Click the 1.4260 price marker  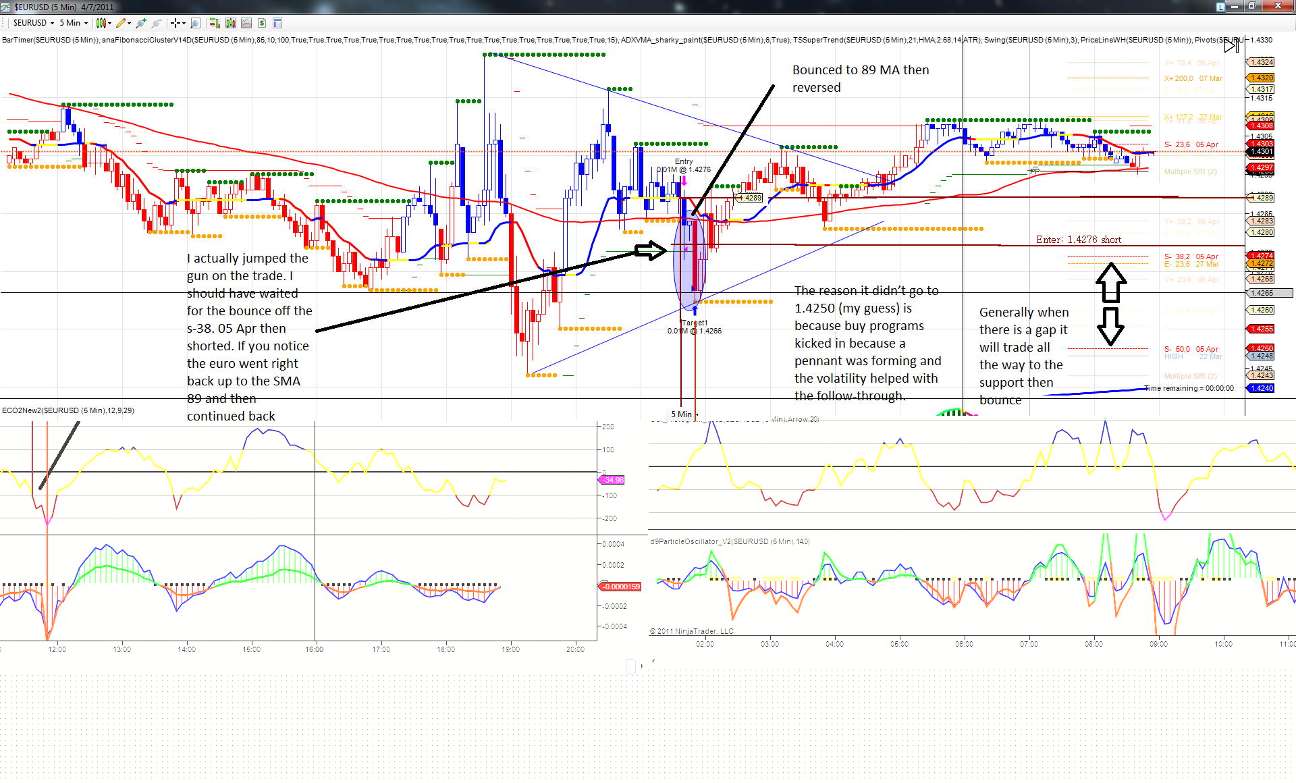click(x=1261, y=310)
